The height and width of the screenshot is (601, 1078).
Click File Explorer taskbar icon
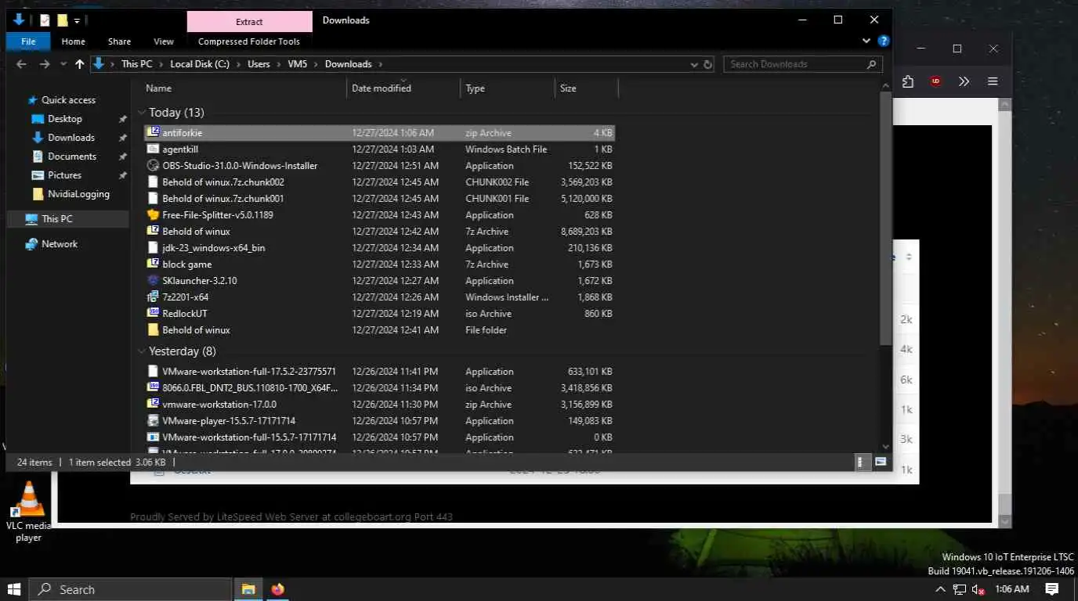pos(248,589)
